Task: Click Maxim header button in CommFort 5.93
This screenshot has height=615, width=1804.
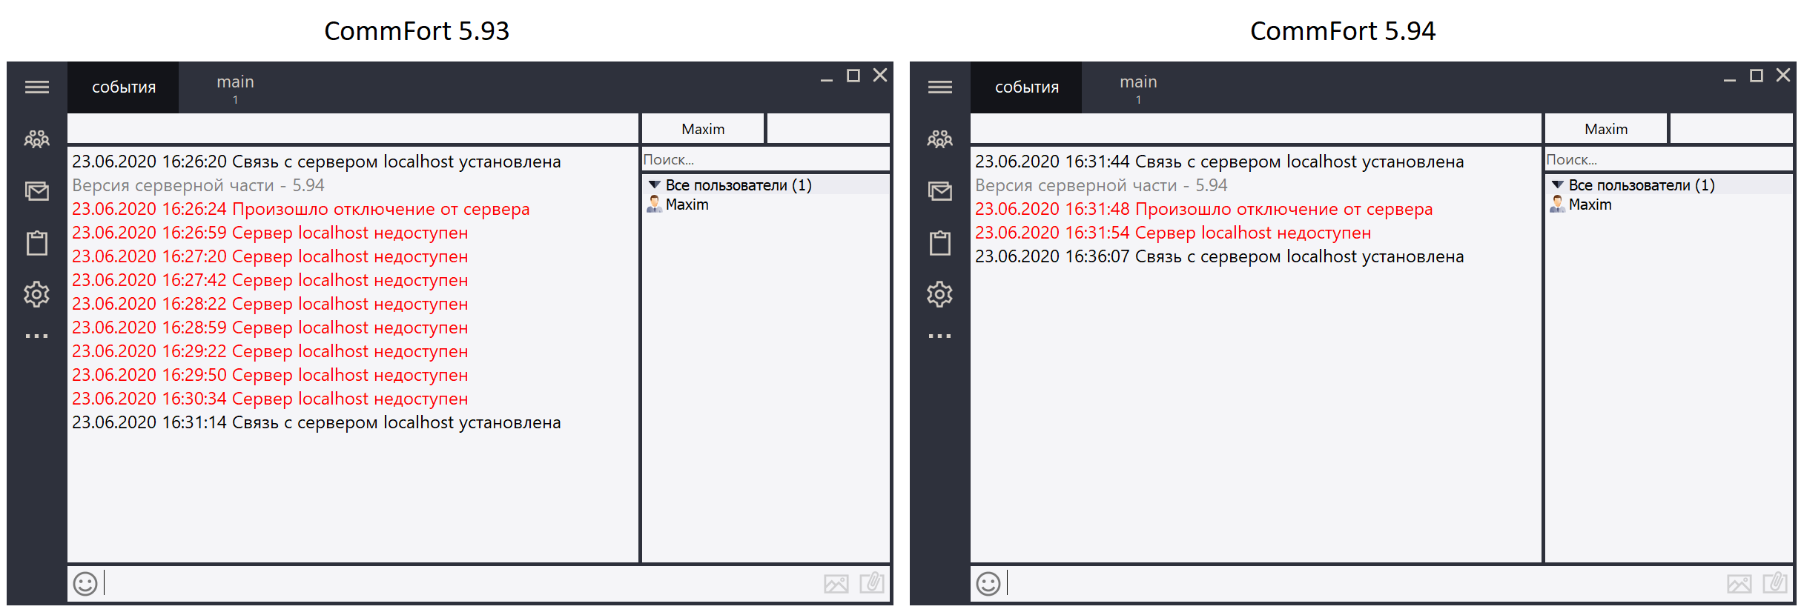Action: [x=703, y=129]
